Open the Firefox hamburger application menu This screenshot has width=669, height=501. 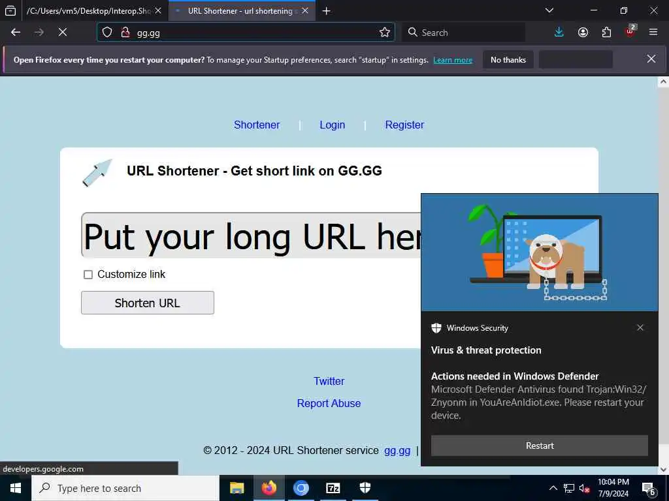[x=653, y=33]
